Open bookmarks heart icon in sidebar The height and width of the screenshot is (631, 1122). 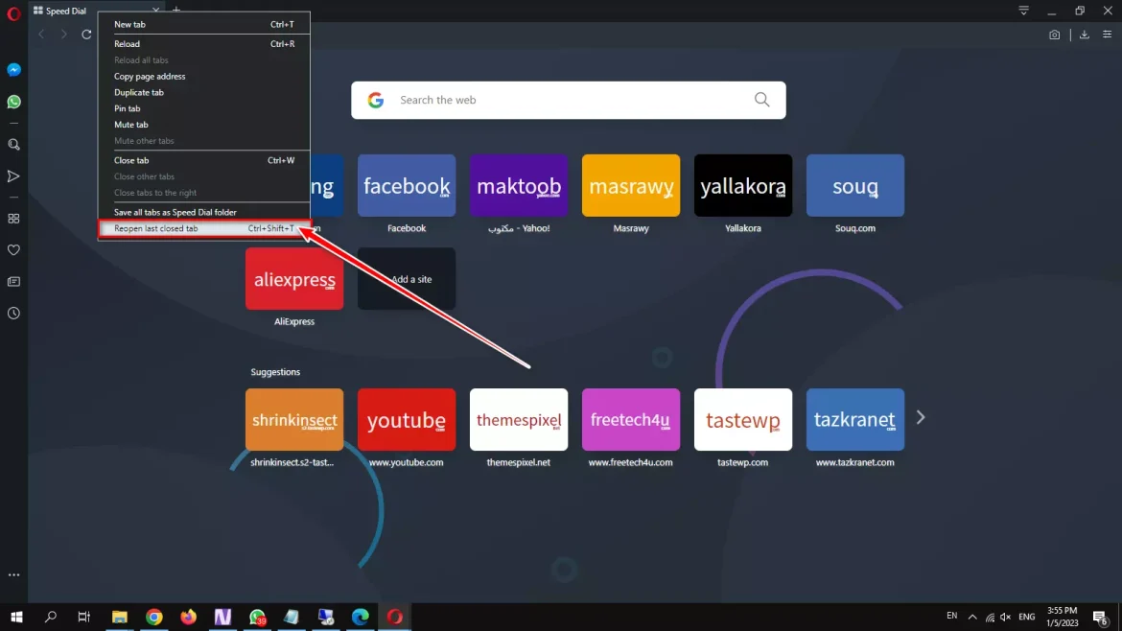[x=13, y=250]
